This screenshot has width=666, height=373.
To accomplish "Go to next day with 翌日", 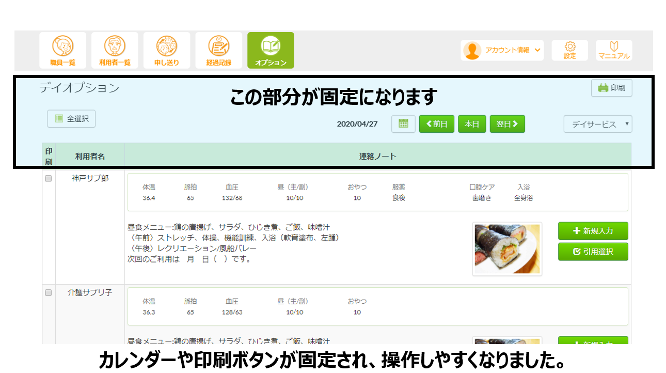I will [x=507, y=124].
